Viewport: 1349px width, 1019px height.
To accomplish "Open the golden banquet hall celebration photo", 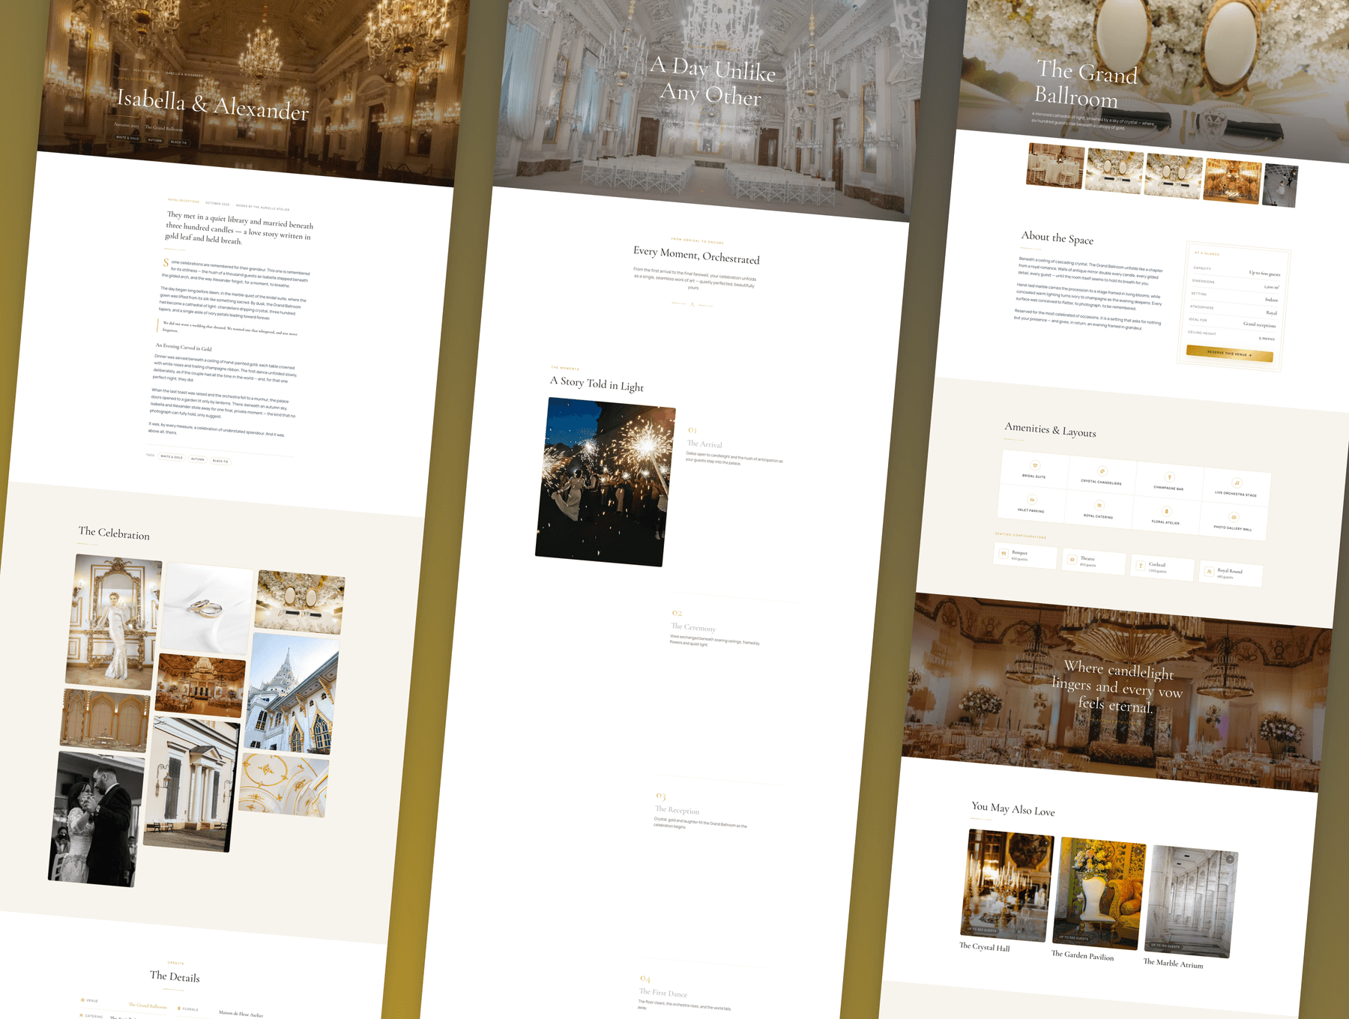I will click(x=200, y=685).
